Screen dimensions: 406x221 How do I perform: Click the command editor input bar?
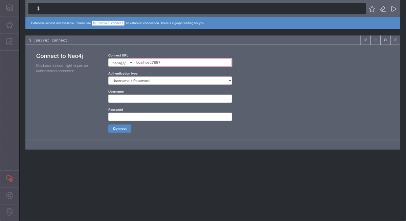[197, 8]
